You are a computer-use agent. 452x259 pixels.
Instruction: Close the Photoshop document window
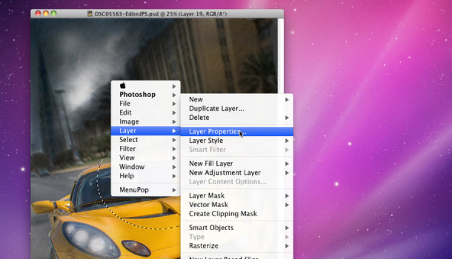38,13
